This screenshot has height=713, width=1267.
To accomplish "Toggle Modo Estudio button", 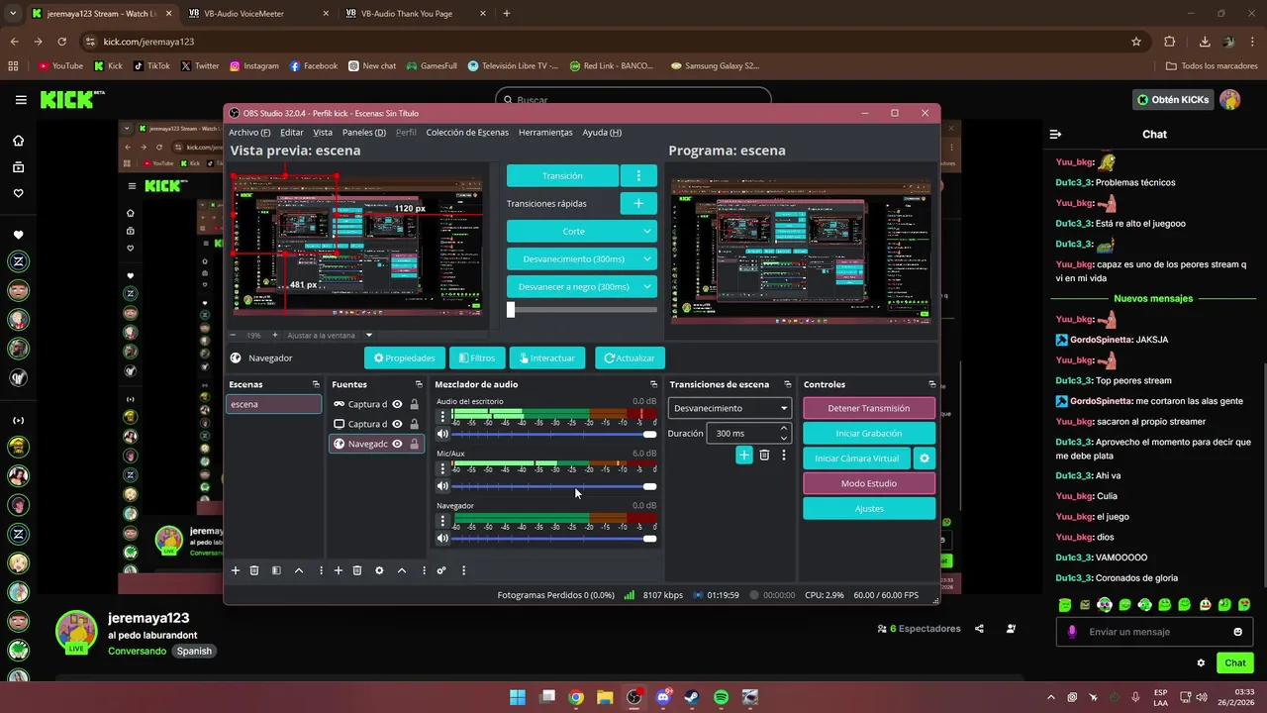I will (x=869, y=483).
